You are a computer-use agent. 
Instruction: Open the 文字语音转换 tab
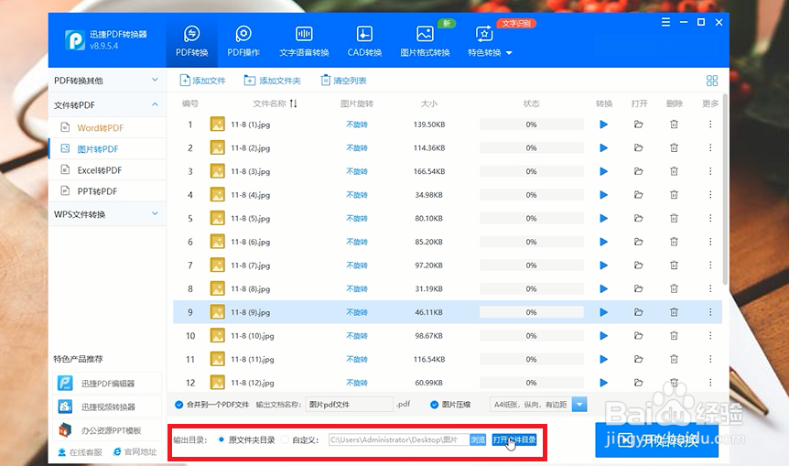click(x=304, y=40)
